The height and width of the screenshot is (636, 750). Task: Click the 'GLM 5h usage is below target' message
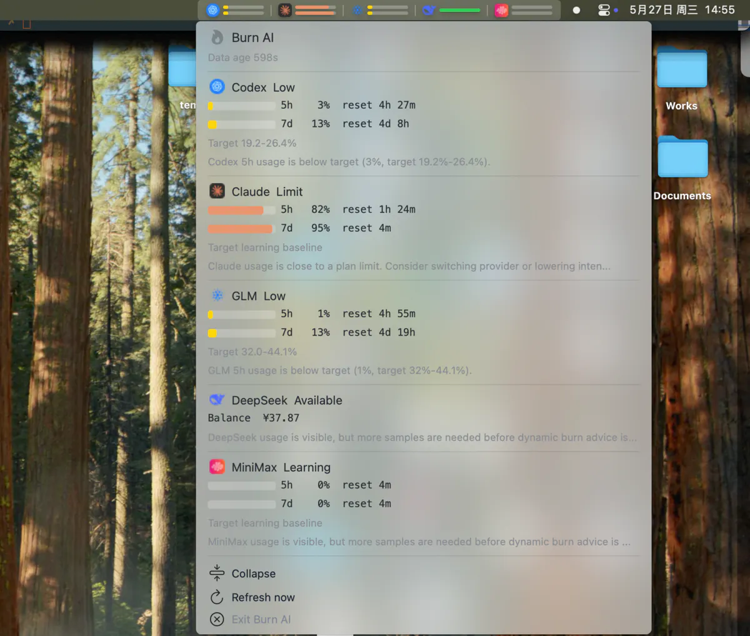click(339, 370)
